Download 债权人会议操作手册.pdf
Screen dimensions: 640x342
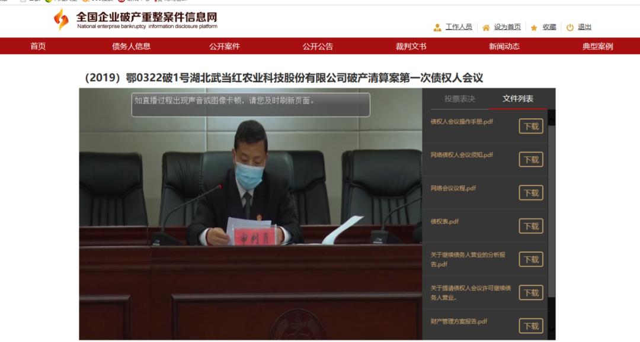point(531,127)
